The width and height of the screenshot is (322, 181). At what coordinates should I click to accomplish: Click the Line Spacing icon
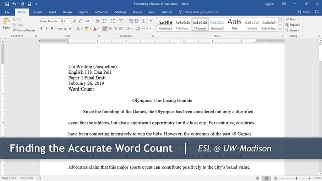128,29
